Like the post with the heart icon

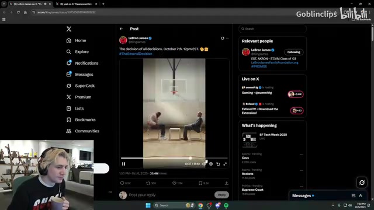click(174, 183)
